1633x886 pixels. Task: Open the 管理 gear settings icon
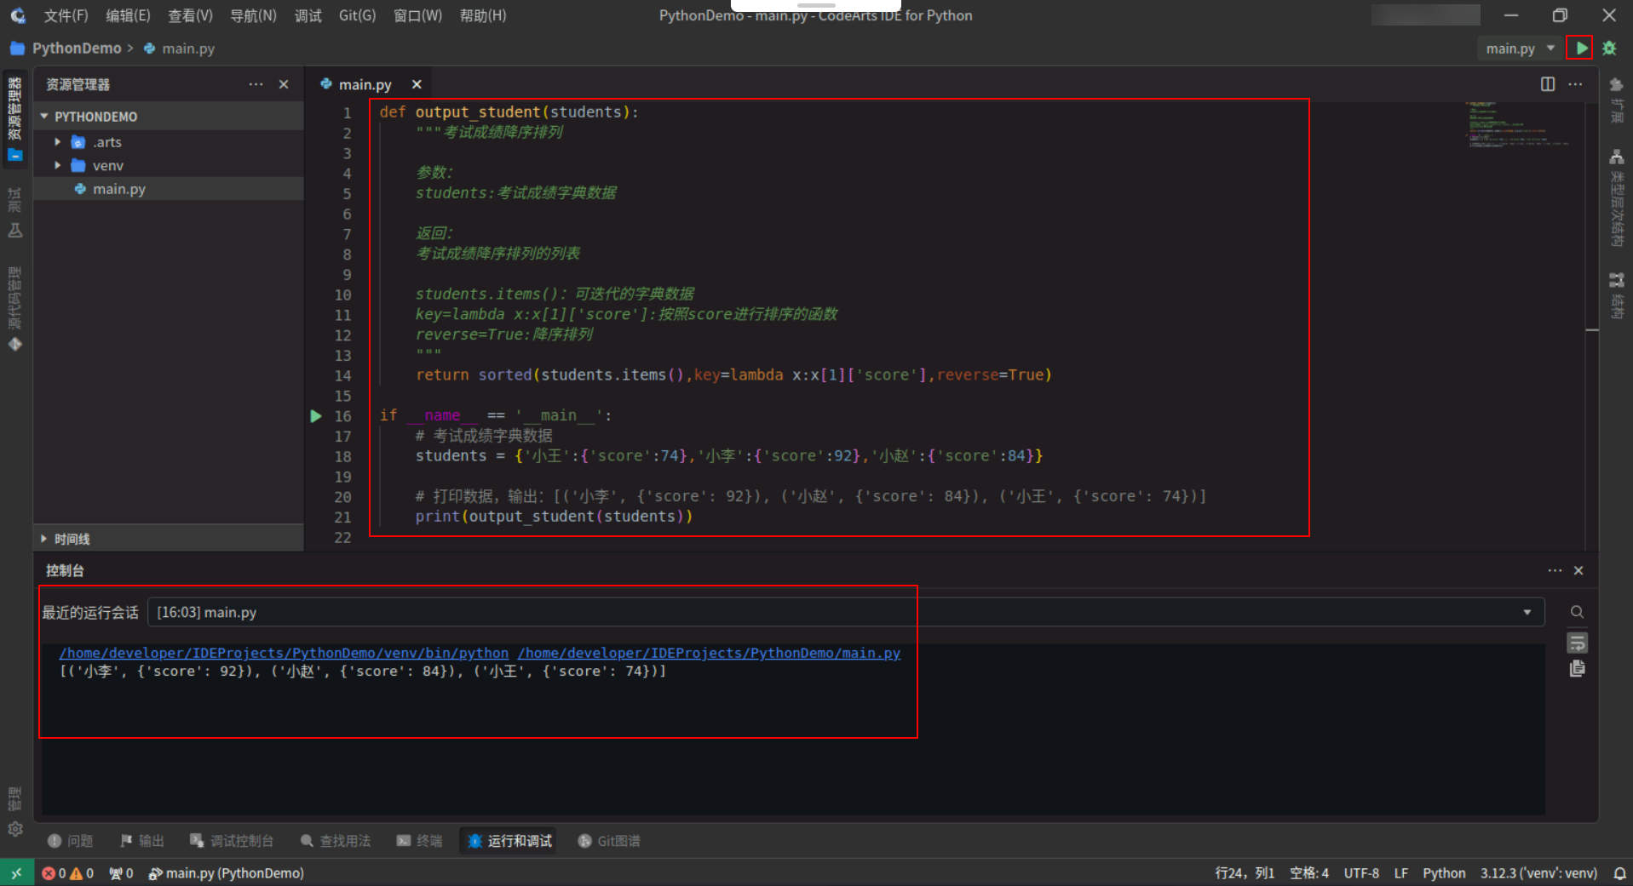(x=15, y=829)
